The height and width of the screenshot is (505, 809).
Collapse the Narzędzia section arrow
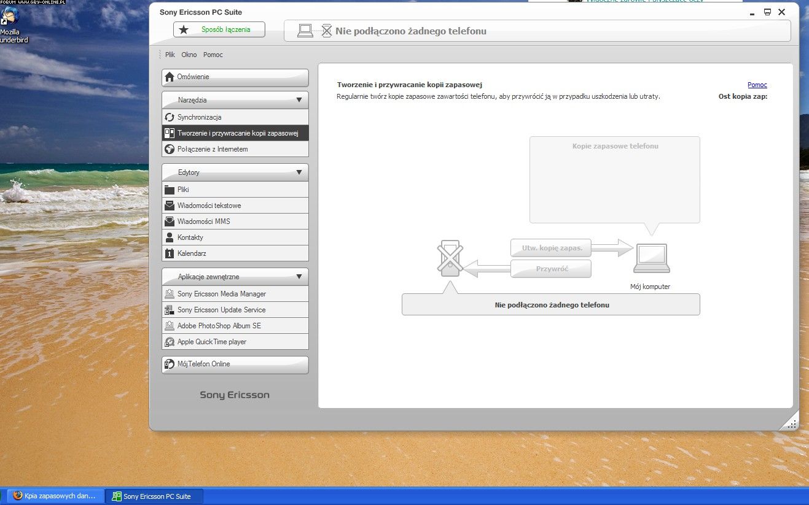coord(299,100)
